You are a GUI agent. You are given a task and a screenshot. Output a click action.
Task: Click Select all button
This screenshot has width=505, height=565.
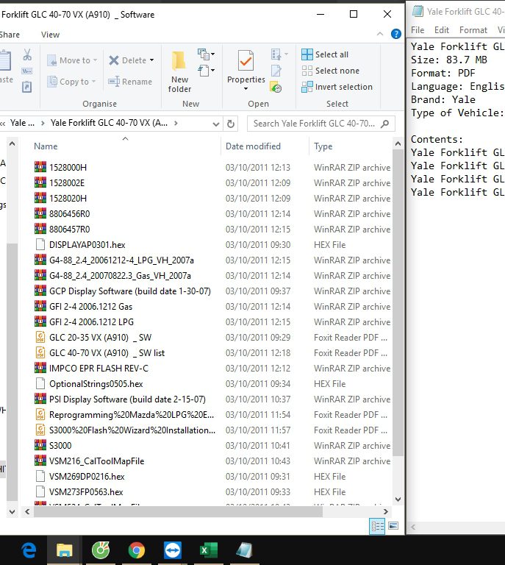click(325, 54)
